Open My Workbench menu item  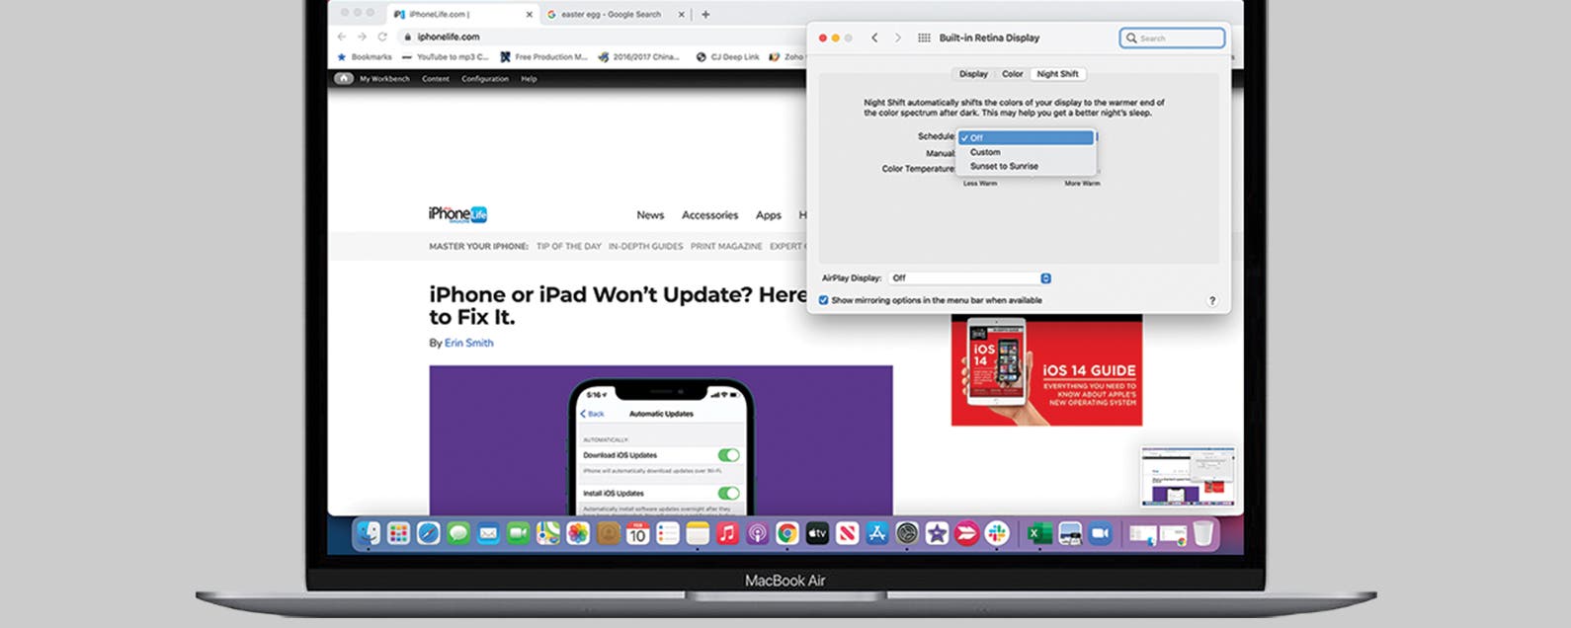[x=384, y=79]
